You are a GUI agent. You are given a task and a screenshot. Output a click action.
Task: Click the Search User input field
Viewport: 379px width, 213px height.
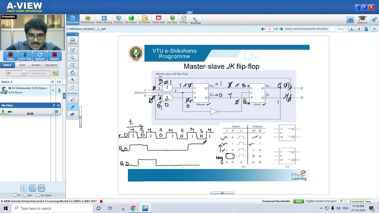(x=39, y=73)
